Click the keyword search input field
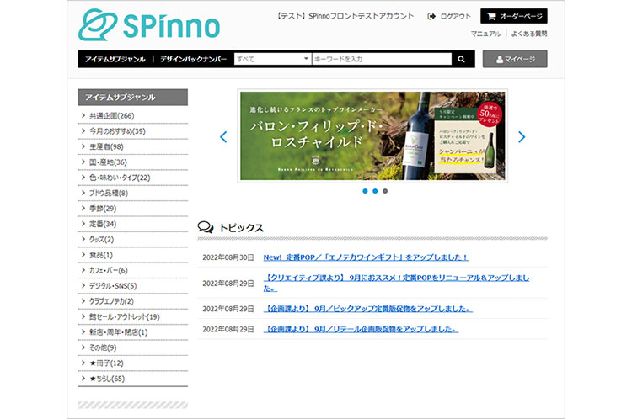 tap(382, 59)
